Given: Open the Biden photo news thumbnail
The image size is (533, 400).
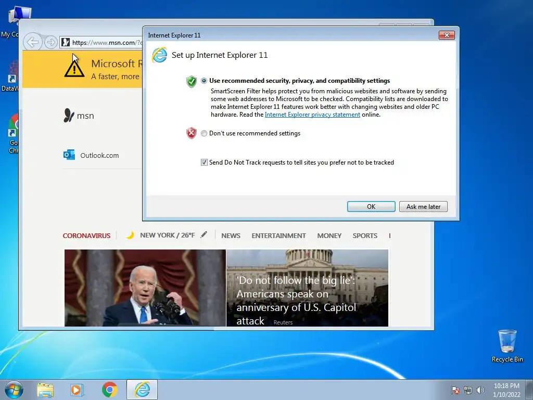Looking at the screenshot, I should pyautogui.click(x=145, y=287).
